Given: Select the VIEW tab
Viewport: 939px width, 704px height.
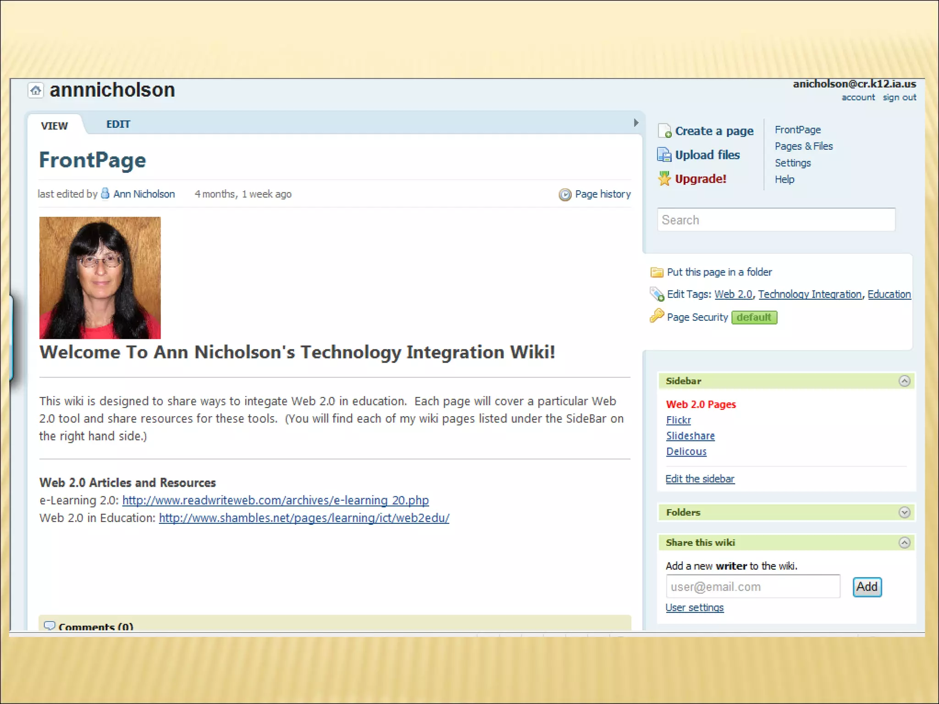Looking at the screenshot, I should (54, 126).
